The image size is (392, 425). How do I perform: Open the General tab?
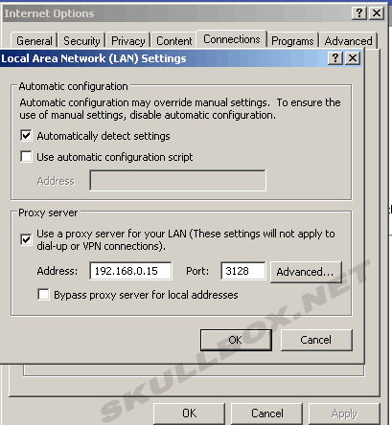[35, 41]
